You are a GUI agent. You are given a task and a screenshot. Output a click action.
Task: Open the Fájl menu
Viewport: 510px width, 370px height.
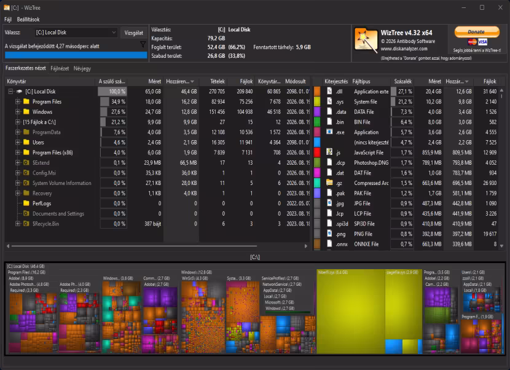(8, 20)
